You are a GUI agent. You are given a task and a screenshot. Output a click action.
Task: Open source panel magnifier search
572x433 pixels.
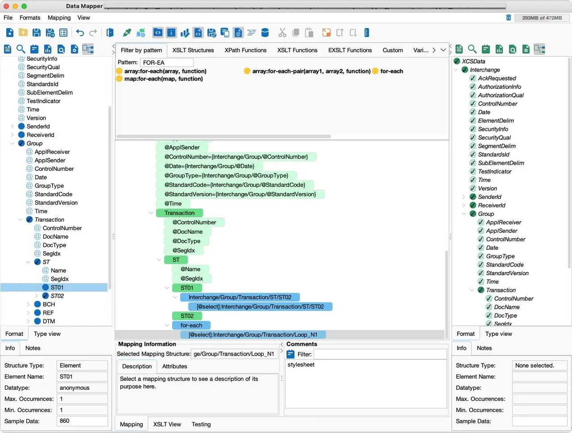coord(21,49)
